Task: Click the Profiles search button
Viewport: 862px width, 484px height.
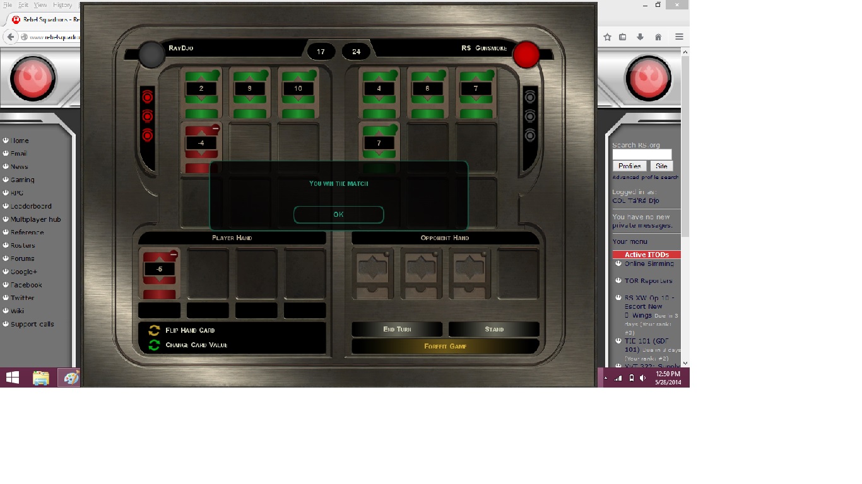Action: tap(629, 166)
